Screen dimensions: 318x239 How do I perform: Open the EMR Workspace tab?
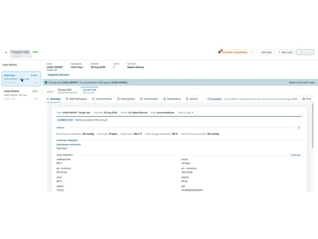click(x=76, y=99)
